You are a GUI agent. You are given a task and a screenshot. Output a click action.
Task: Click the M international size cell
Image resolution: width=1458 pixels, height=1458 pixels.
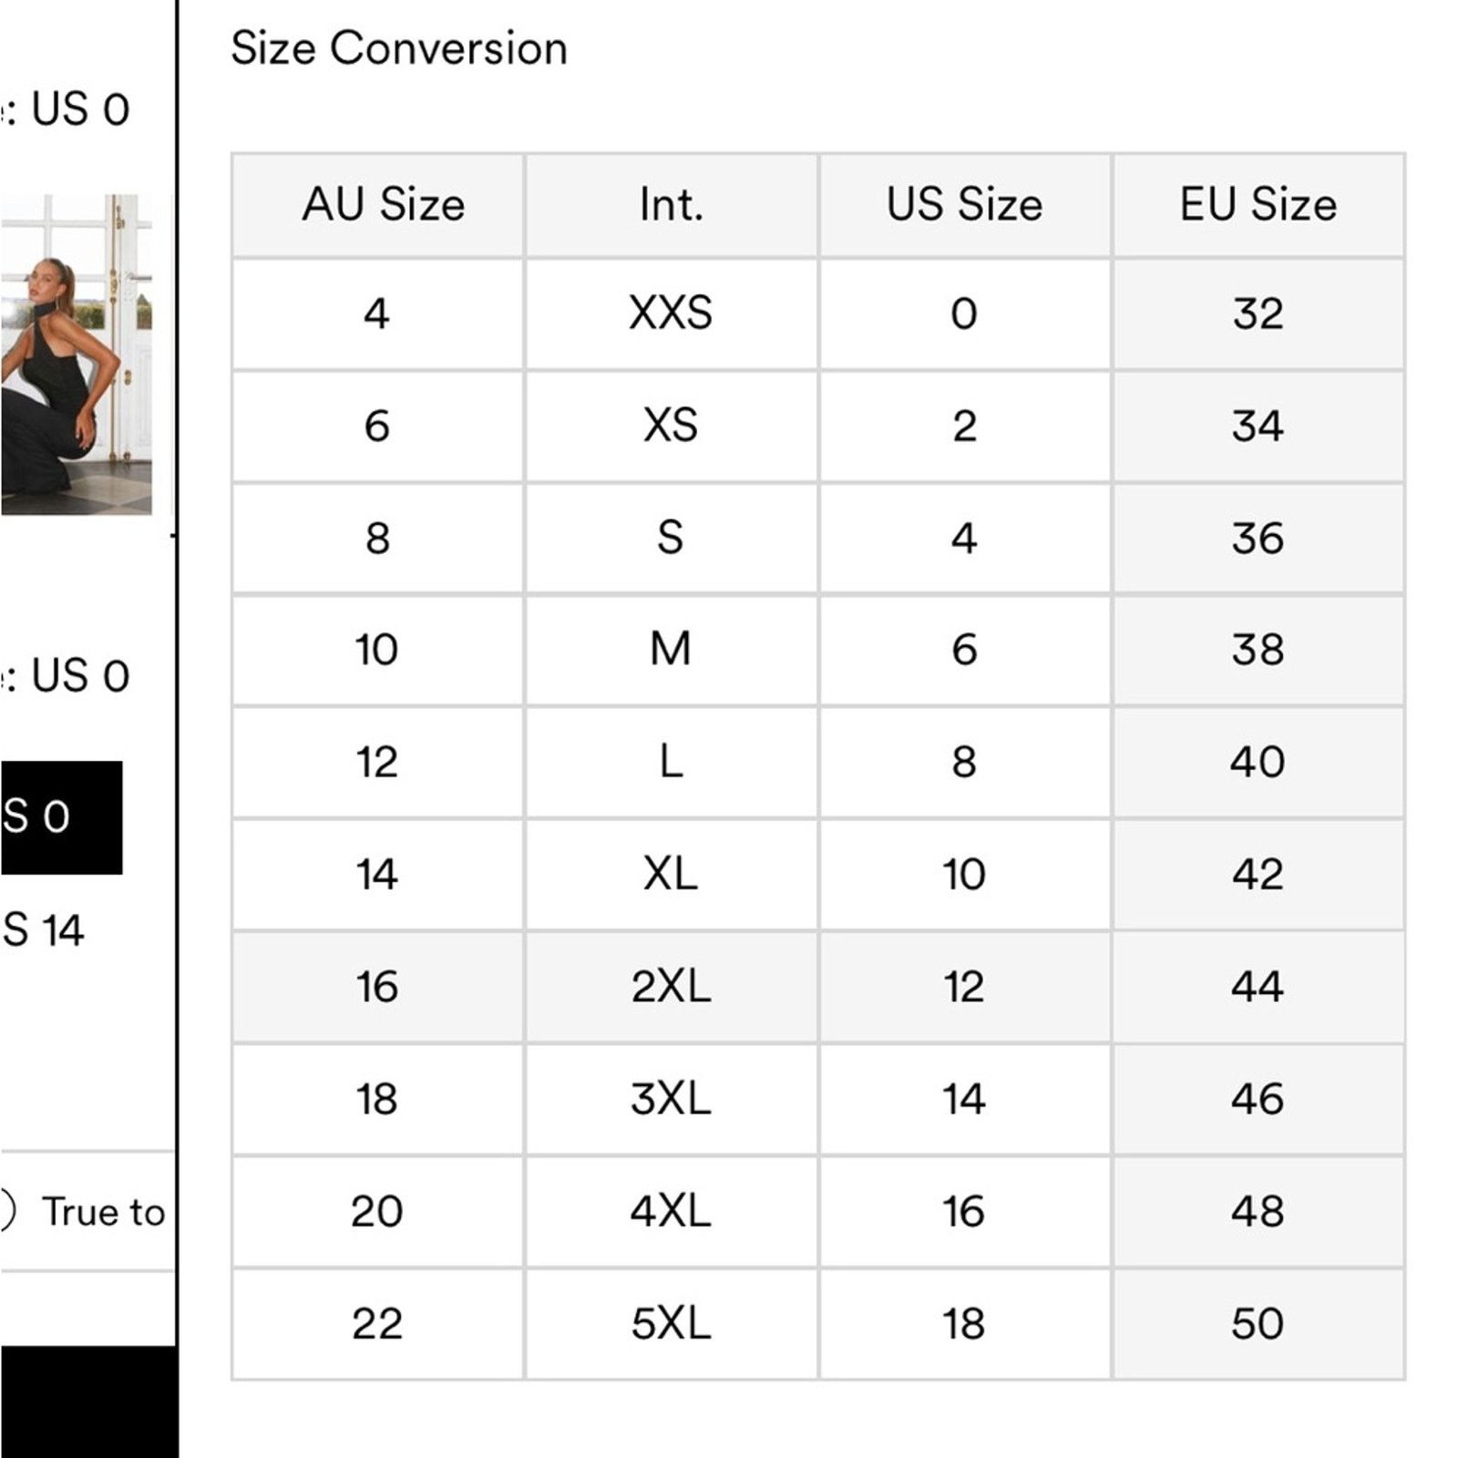[672, 651]
